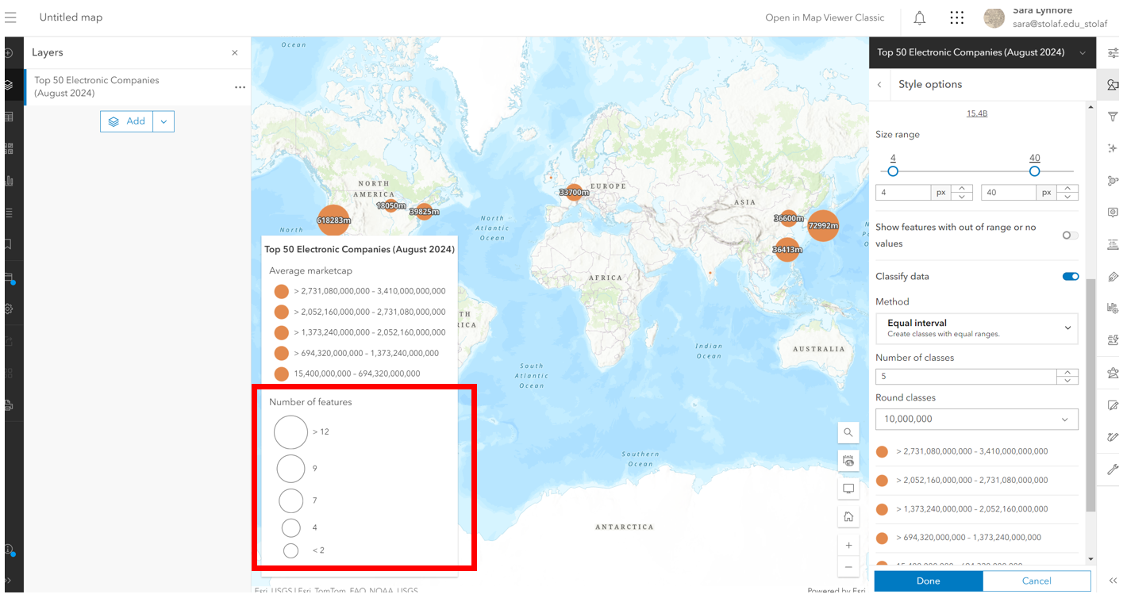Open the Round classes dropdown
The image size is (1127, 598).
[x=976, y=419]
